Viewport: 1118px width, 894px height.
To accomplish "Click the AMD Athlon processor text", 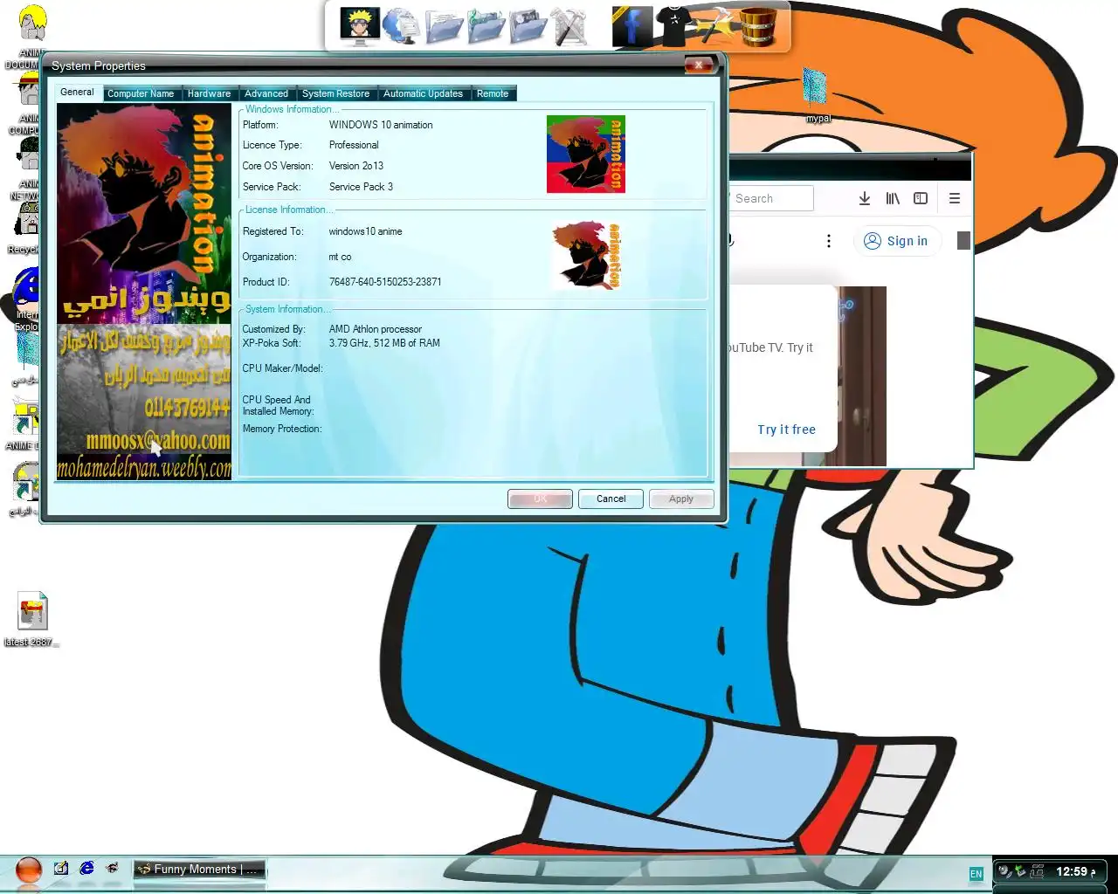I will (x=376, y=329).
